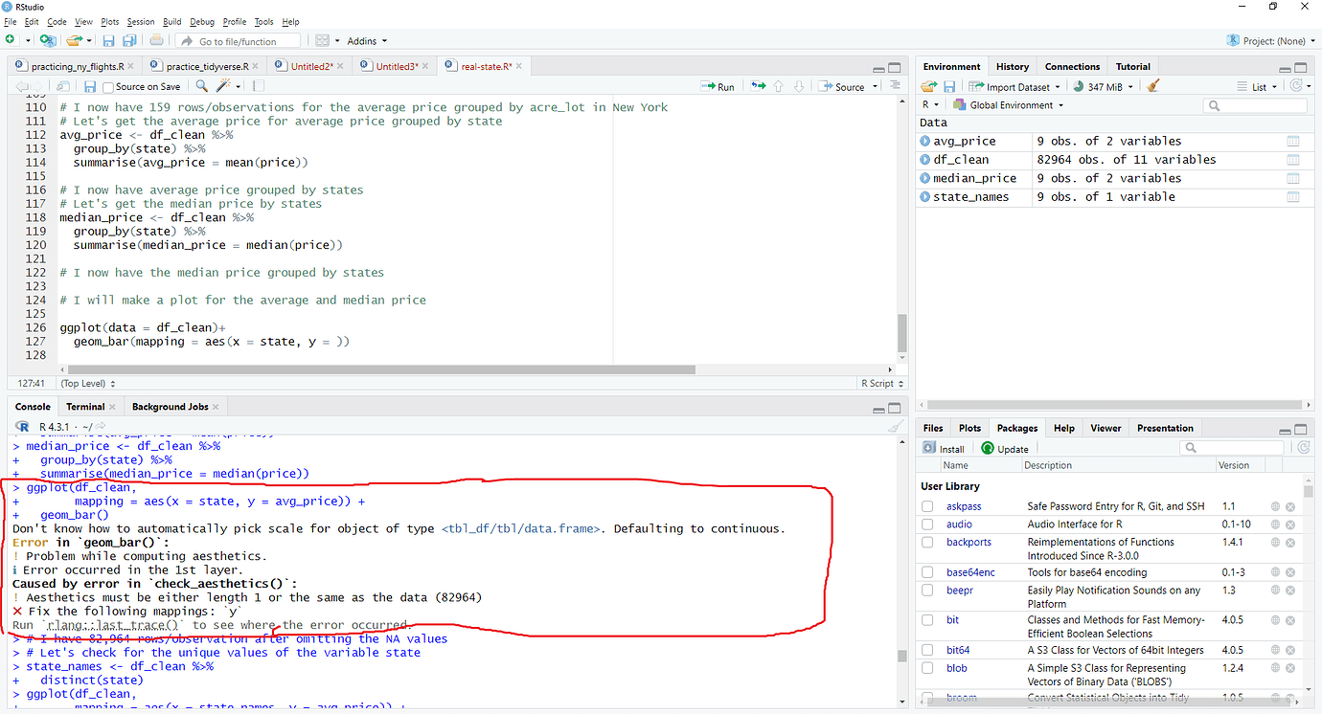Load the askpass package via its checkbox
The width and height of the screenshot is (1322, 714).
[926, 505]
